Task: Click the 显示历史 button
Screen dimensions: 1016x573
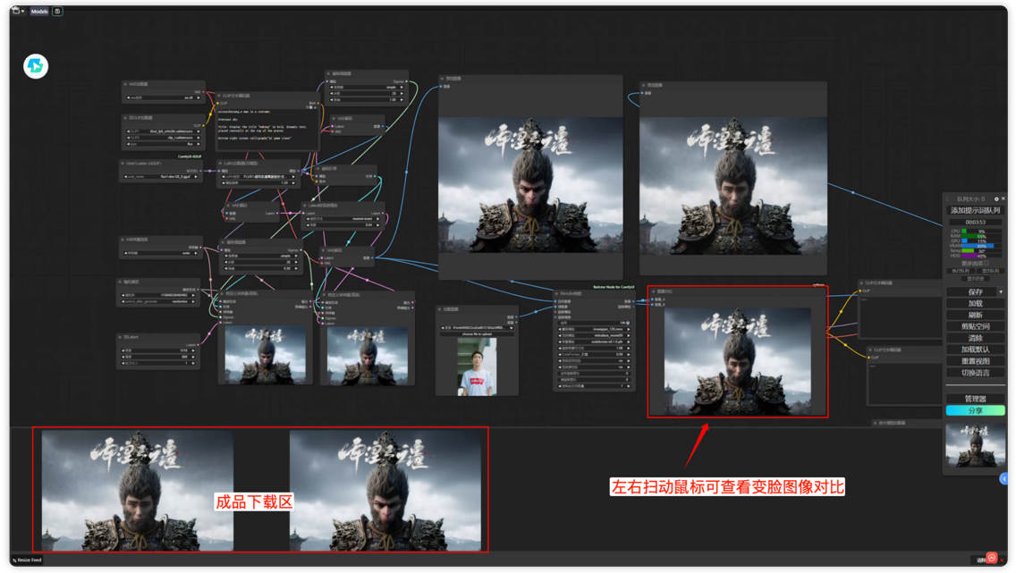Action: point(975,278)
